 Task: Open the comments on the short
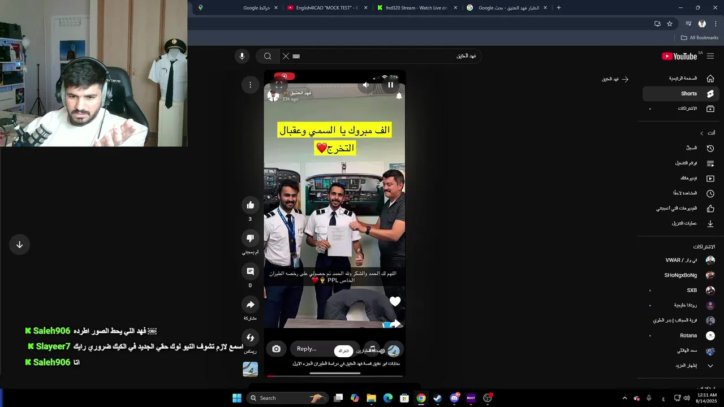250,271
